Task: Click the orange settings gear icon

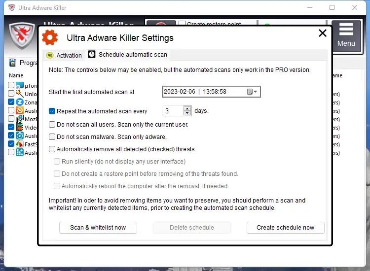Action: [x=50, y=37]
